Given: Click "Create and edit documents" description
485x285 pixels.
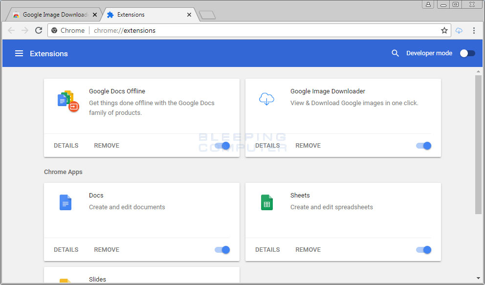Looking at the screenshot, I should [127, 207].
